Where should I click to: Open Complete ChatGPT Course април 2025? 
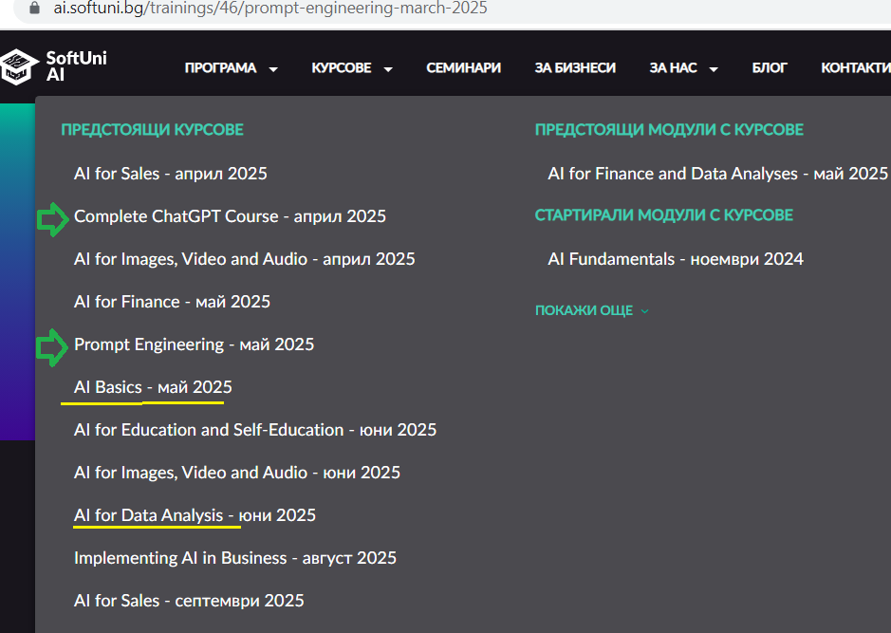231,216
